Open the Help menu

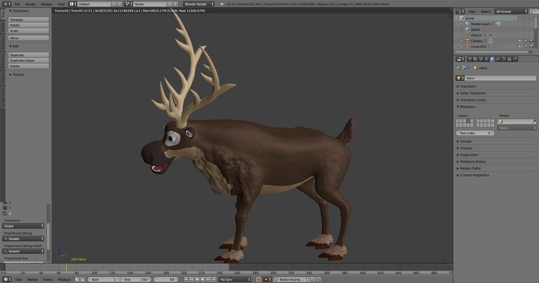(x=61, y=4)
